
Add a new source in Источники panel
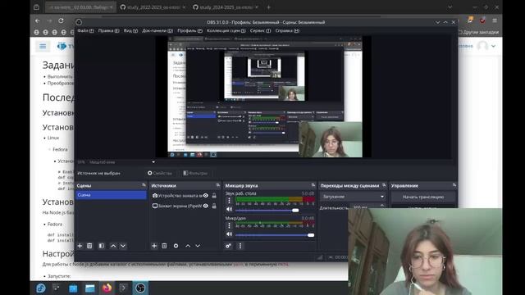pos(154,246)
